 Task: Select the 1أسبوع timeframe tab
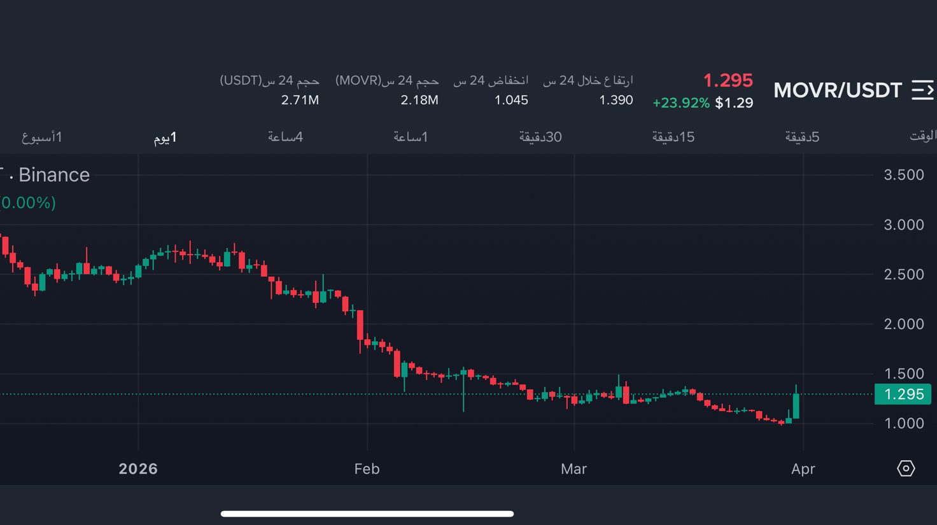click(42, 137)
